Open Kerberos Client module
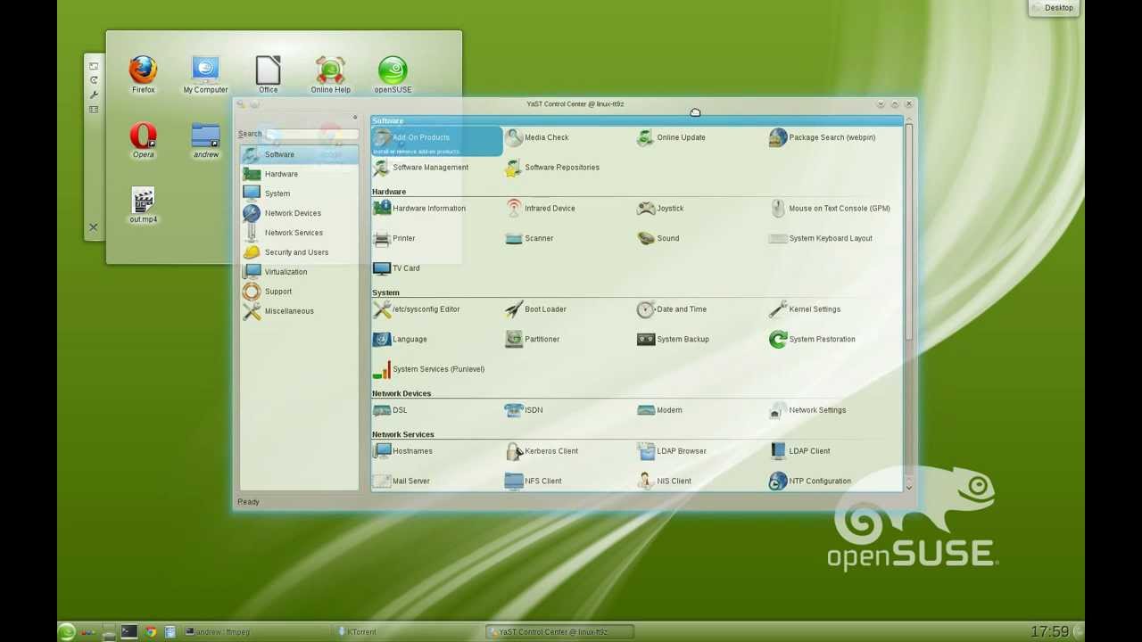The width and height of the screenshot is (1142, 642). click(x=542, y=451)
